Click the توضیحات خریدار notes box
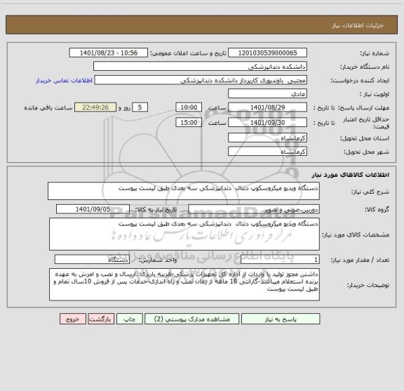 pos(184,284)
